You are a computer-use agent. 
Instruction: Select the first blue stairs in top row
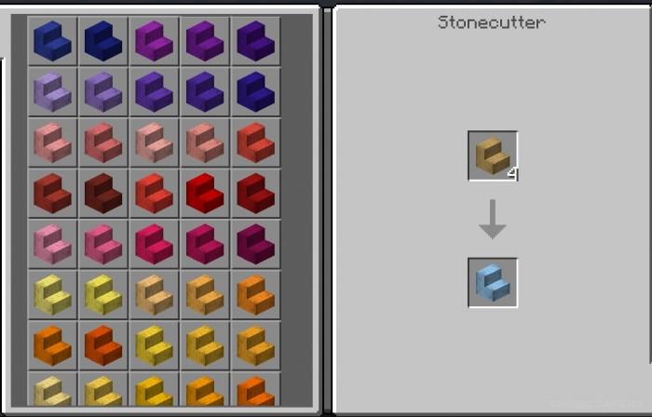pyautogui.click(x=52, y=41)
